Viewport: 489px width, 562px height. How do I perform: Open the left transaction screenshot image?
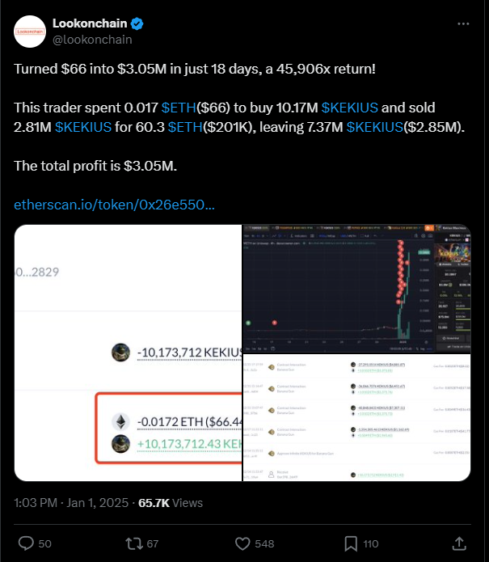pos(129,353)
